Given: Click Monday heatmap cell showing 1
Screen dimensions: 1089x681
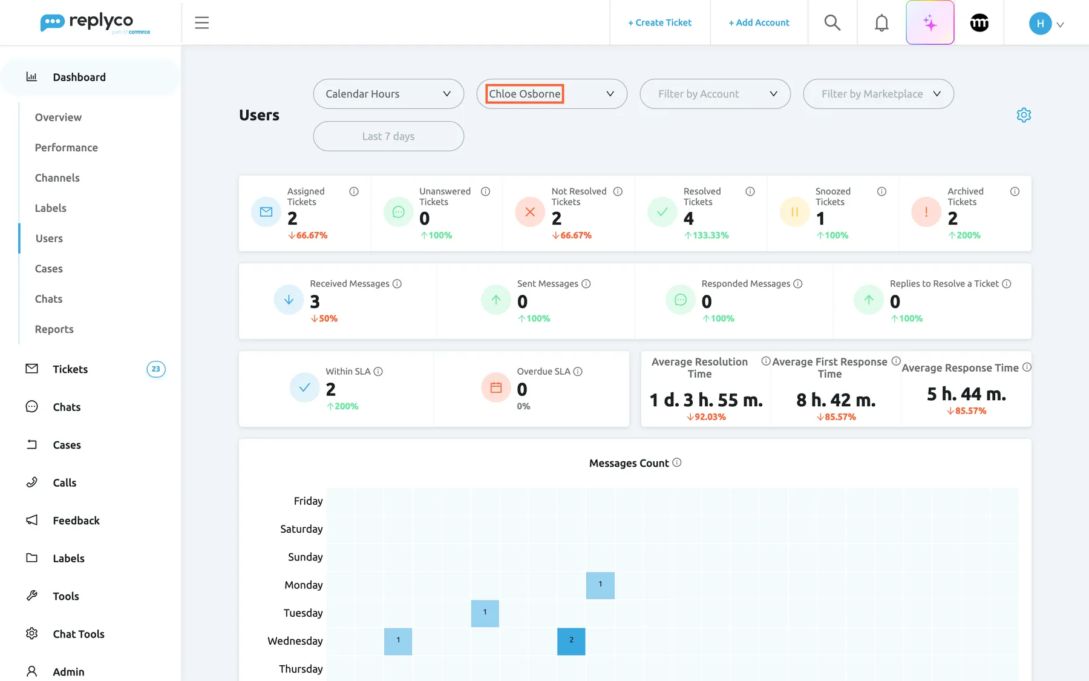Looking at the screenshot, I should click(x=600, y=585).
